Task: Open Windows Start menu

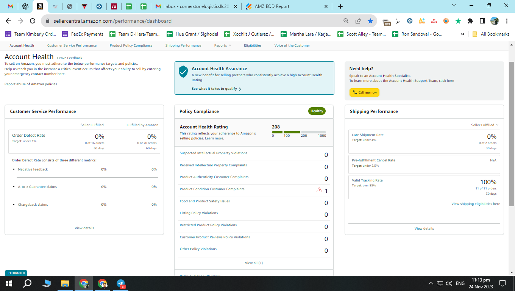Action: (9, 283)
